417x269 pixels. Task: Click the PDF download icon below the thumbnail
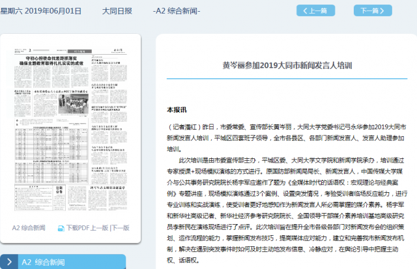[61, 228]
